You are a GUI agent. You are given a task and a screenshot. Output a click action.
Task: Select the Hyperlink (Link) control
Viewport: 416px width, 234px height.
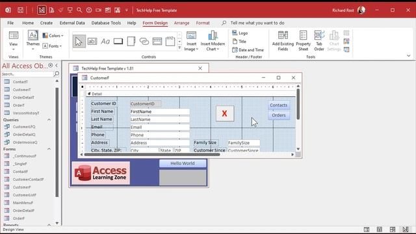pyautogui.click(x=144, y=42)
